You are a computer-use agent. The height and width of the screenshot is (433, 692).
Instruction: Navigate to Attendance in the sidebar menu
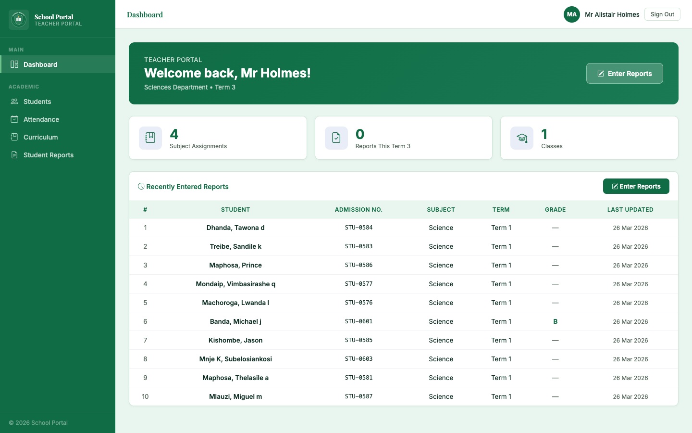[41, 119]
